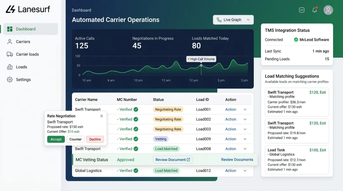Expand the Load008 row chevron

(x=245, y=149)
